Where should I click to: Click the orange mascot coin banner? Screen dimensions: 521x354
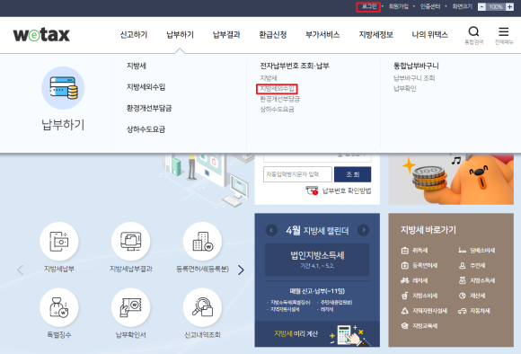451,179
